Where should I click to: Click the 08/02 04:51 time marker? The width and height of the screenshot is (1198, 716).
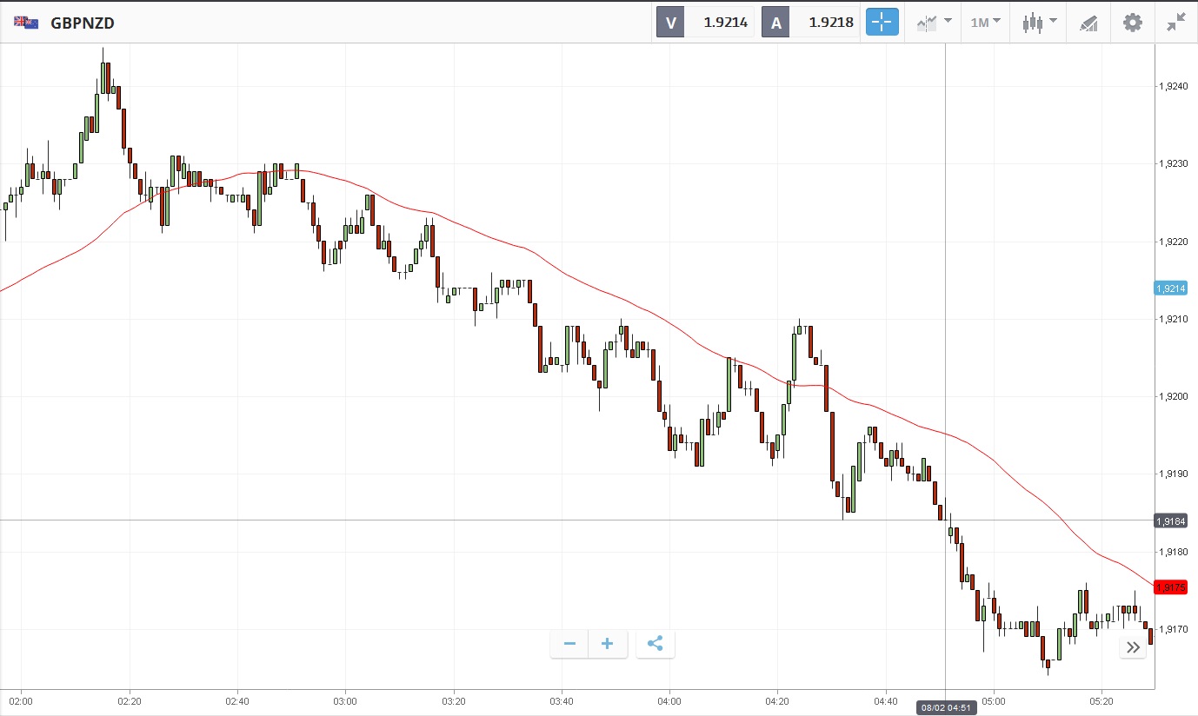(947, 708)
